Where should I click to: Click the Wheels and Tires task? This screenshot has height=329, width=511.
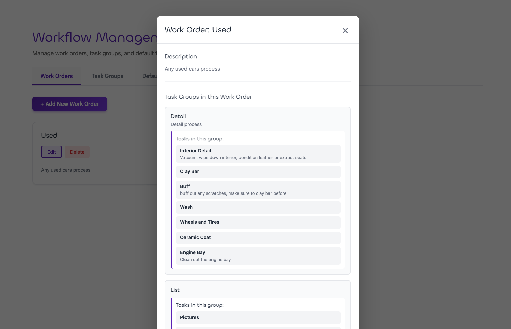258,222
